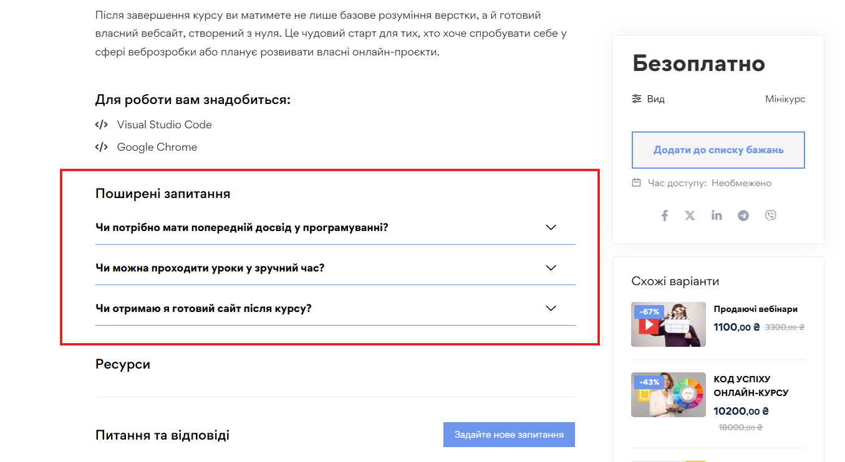Share course via Viber icon
This screenshot has height=462, width=845.
771,215
